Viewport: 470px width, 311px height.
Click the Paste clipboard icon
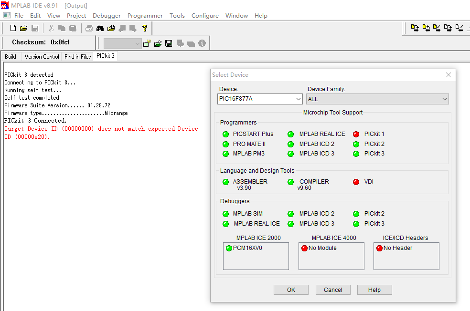pos(73,28)
